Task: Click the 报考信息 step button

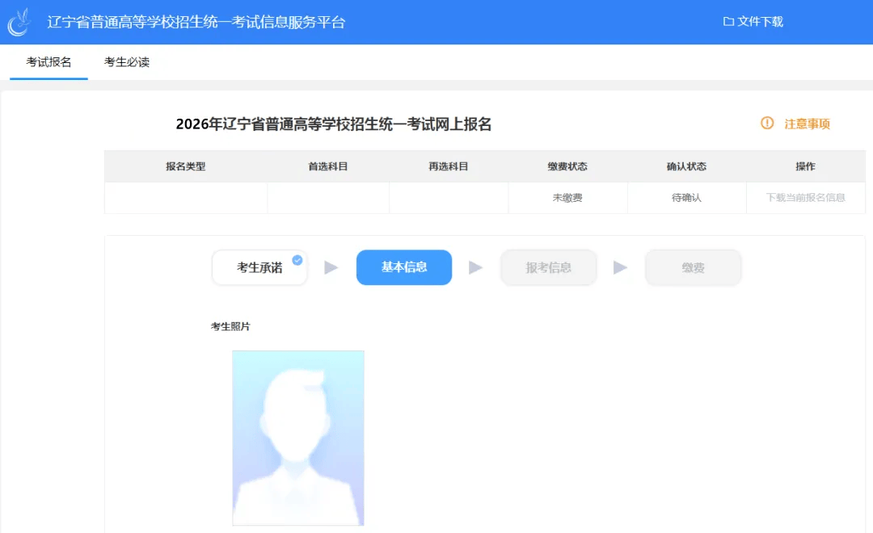Action: coord(549,268)
